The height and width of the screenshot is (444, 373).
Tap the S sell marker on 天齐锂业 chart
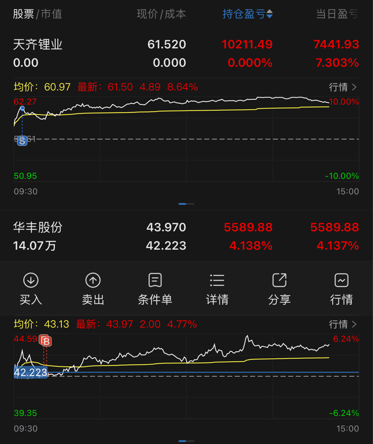pyautogui.click(x=22, y=140)
